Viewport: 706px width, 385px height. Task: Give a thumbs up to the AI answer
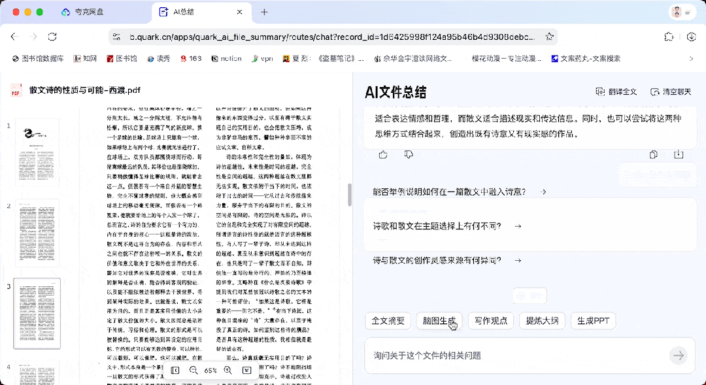click(x=382, y=154)
